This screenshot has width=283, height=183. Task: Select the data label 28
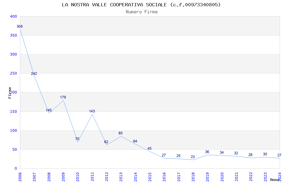[x=250, y=155]
